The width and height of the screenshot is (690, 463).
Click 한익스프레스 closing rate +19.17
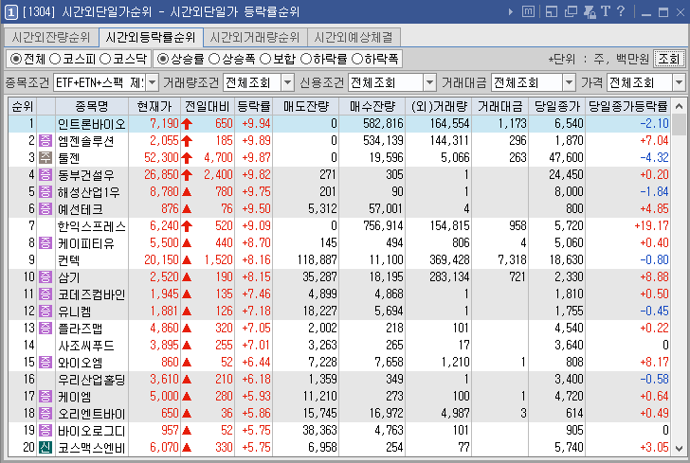click(651, 226)
